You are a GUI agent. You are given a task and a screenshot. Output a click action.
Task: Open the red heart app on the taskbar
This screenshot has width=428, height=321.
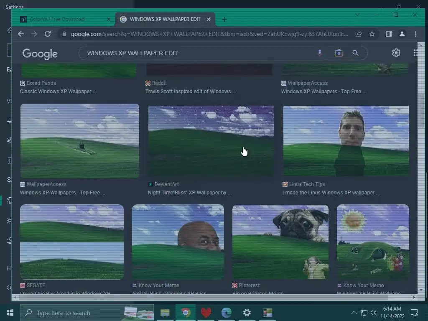(x=206, y=313)
